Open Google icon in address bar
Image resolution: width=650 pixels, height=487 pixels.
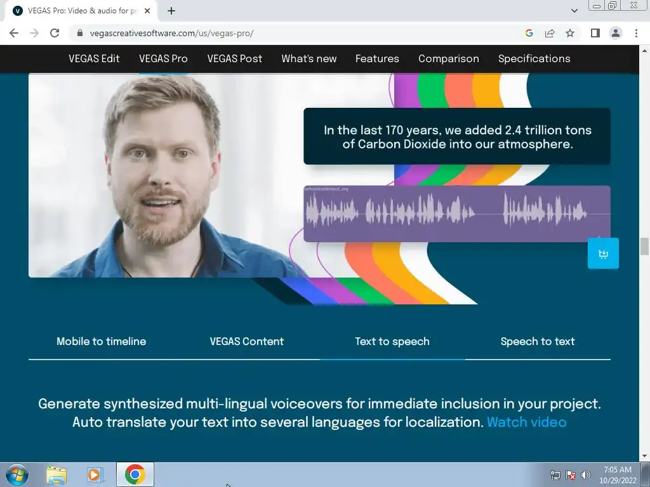(529, 33)
